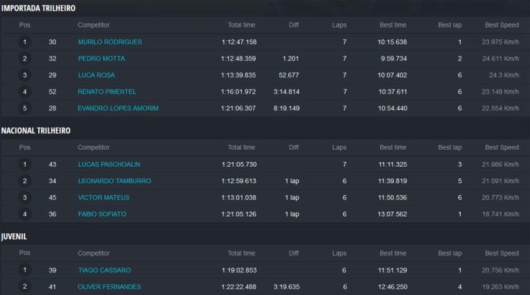Select LEONARDO TAMBURRO link
This screenshot has width=530, height=295.
[x=114, y=181]
